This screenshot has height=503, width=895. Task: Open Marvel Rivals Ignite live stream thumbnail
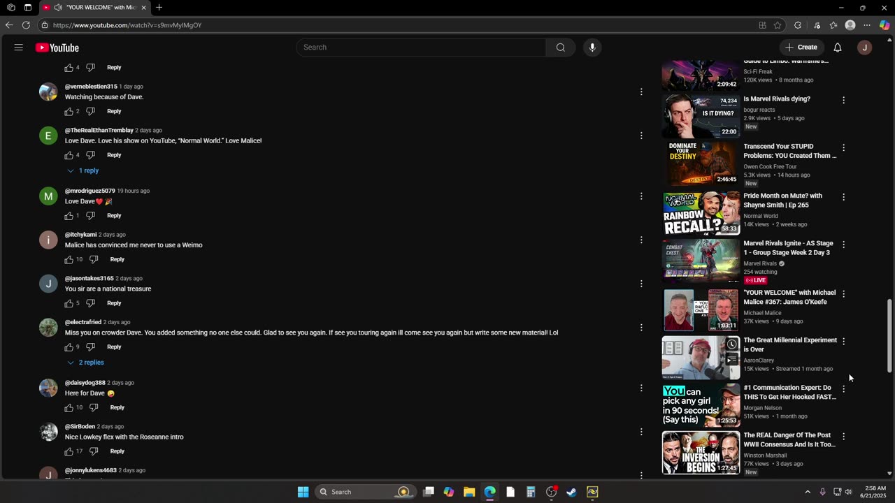tap(701, 261)
